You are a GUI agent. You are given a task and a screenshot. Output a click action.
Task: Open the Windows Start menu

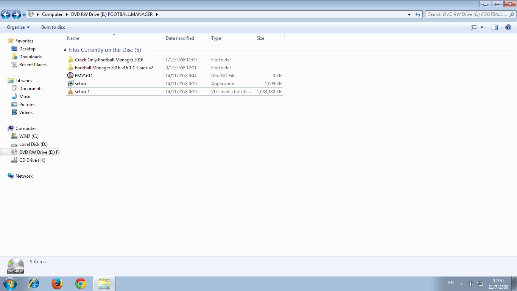(10, 283)
